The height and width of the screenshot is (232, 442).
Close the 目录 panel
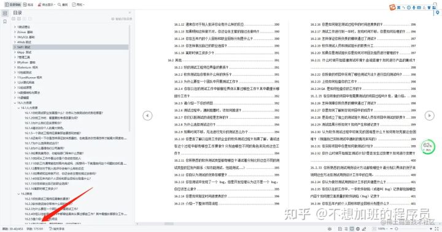[130, 13]
